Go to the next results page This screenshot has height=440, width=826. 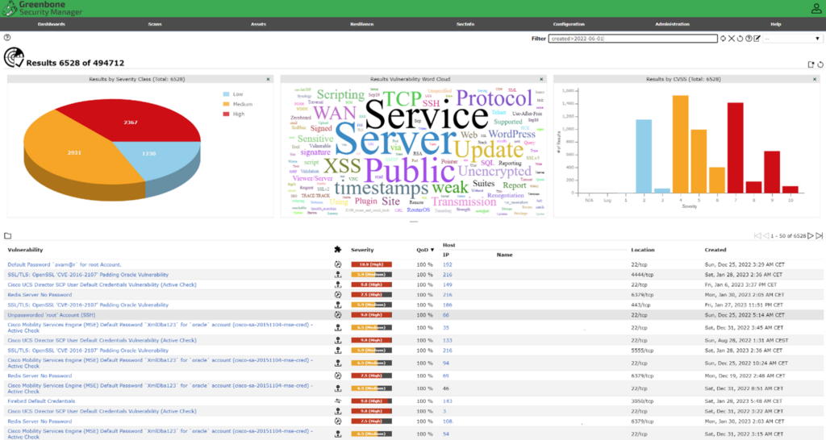811,236
